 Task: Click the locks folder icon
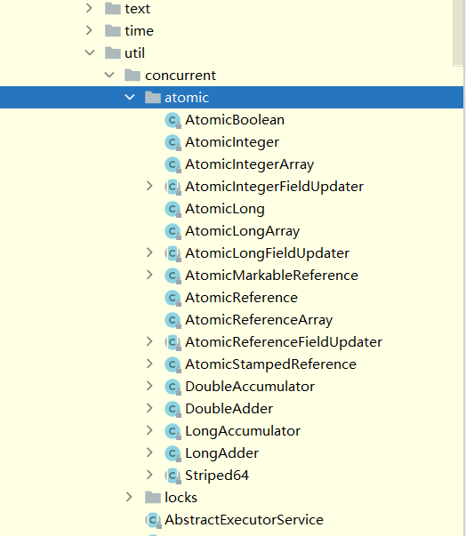[x=152, y=498]
